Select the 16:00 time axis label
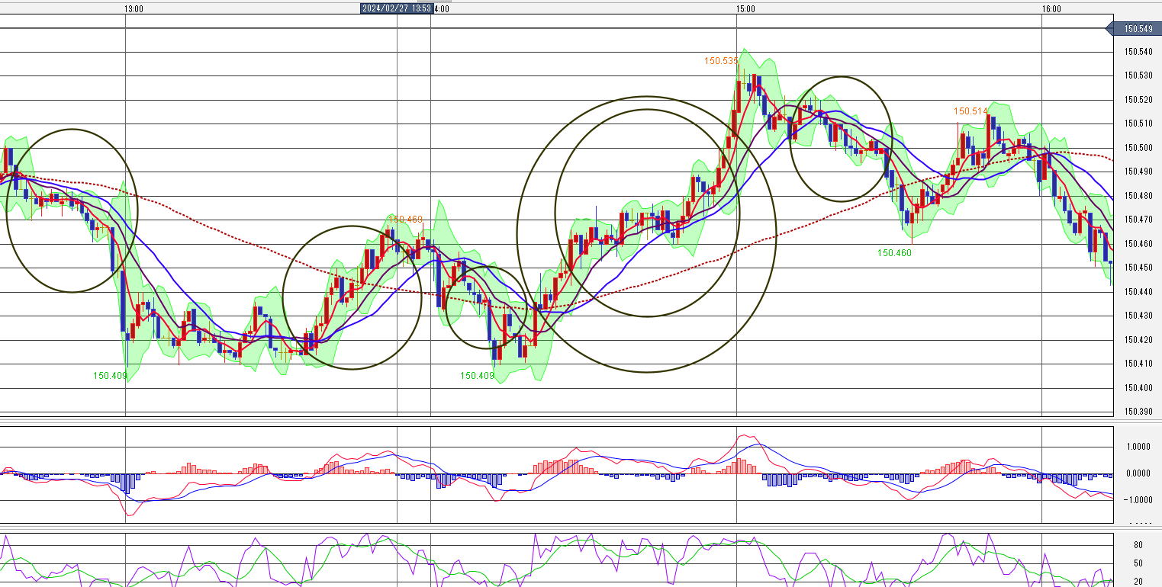The height and width of the screenshot is (587, 1162). [1051, 8]
